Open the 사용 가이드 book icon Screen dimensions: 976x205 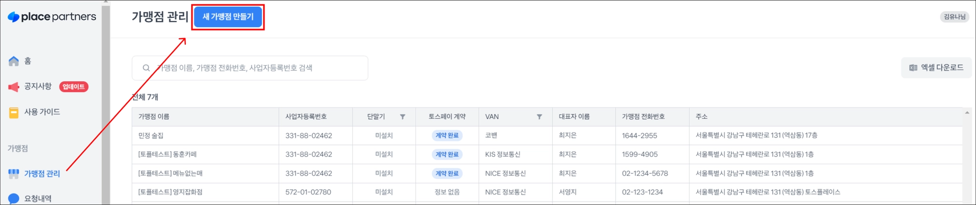click(14, 112)
